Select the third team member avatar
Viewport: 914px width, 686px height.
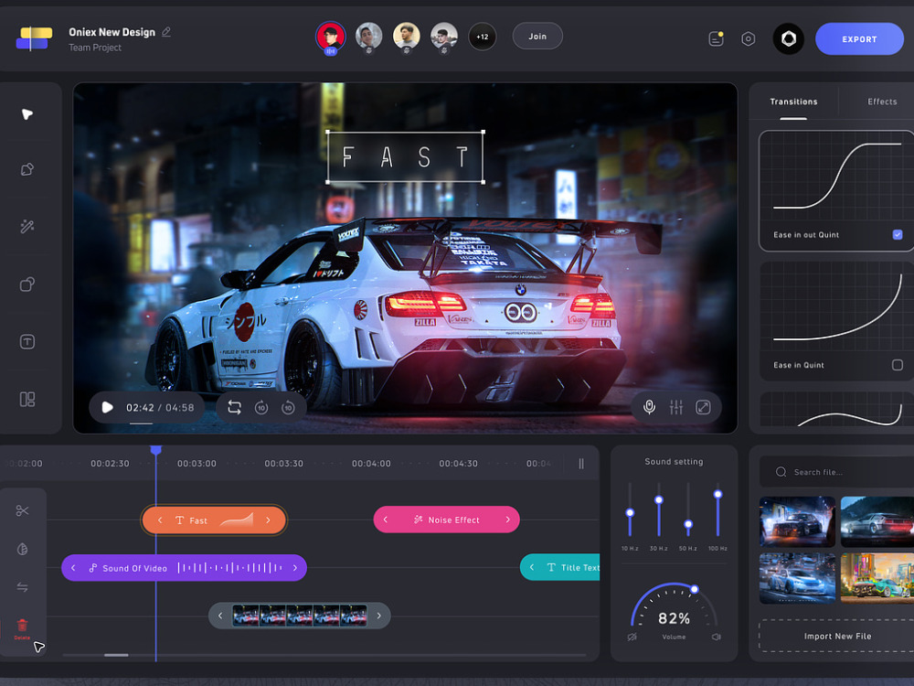pyautogui.click(x=407, y=37)
